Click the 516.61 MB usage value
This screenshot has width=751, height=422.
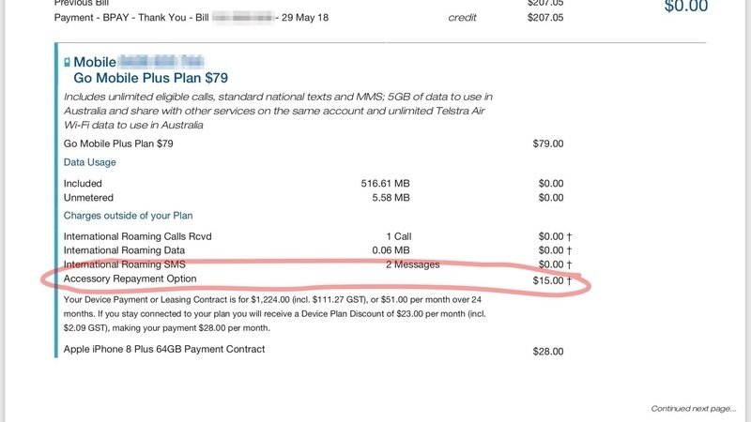point(385,184)
